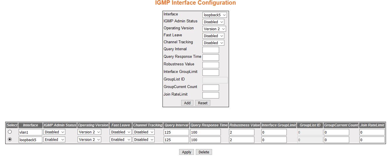This screenshot has height=156, width=388.
Task: Select the vlan1 row radio button
Action: pos(10,132)
